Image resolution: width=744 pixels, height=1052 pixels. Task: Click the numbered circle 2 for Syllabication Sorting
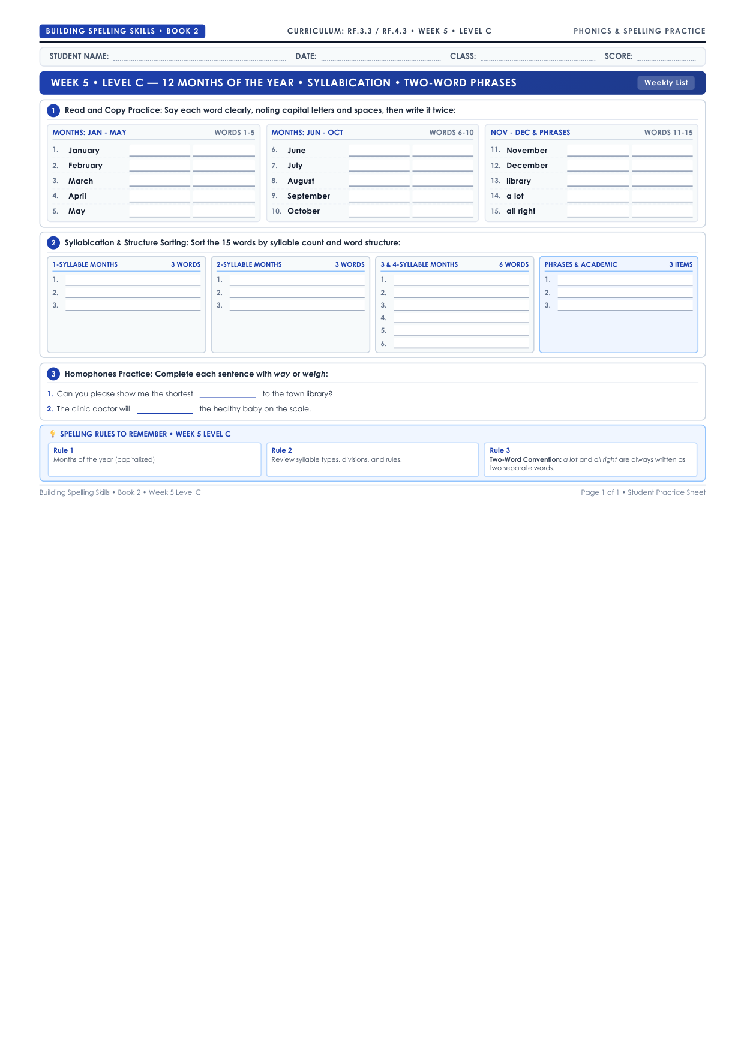pos(53,243)
